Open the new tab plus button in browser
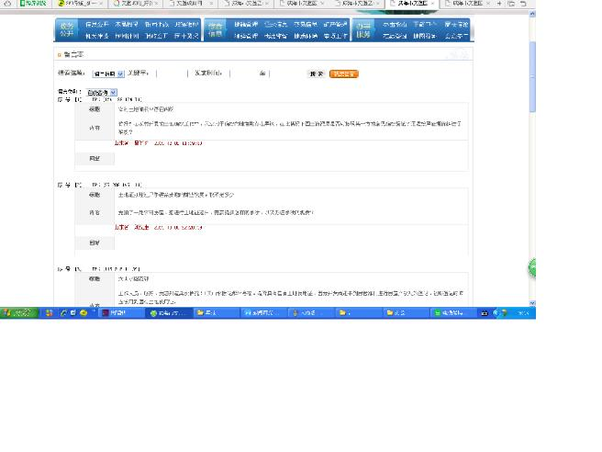 coord(498,4)
